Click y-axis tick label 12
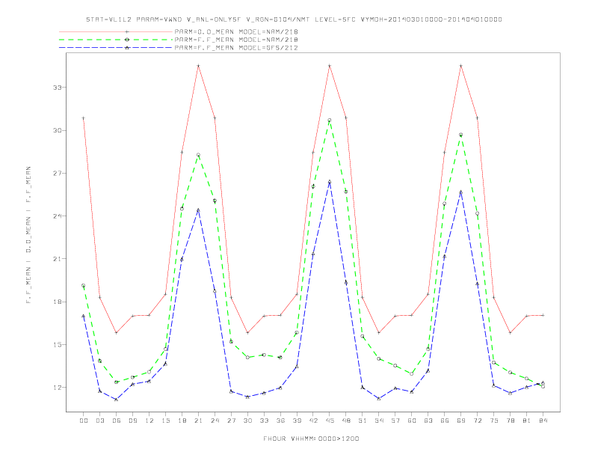Screen dimensions: 592x458 (x=57, y=388)
